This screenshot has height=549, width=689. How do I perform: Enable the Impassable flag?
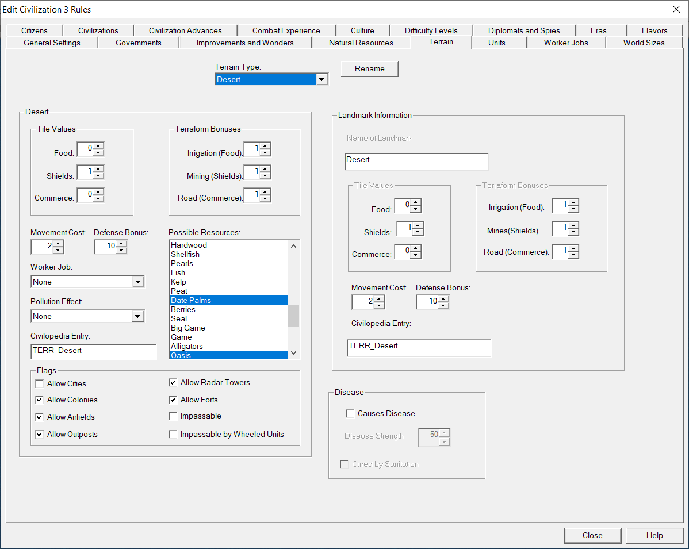(173, 416)
